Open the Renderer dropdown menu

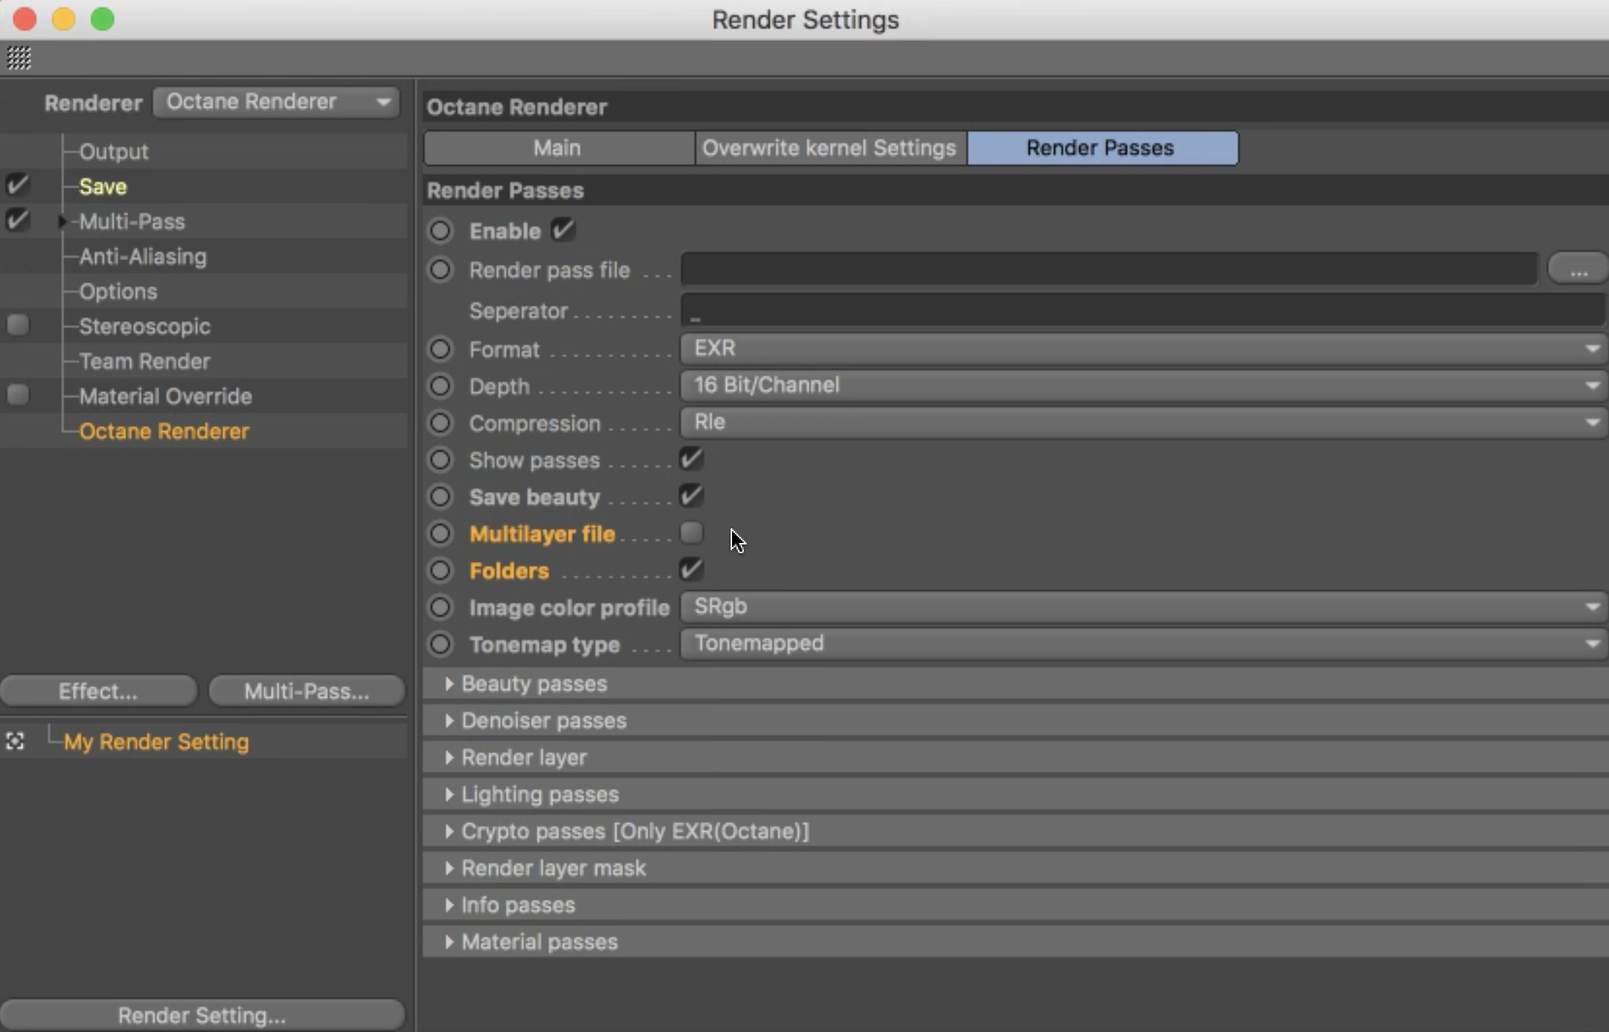pos(277,102)
